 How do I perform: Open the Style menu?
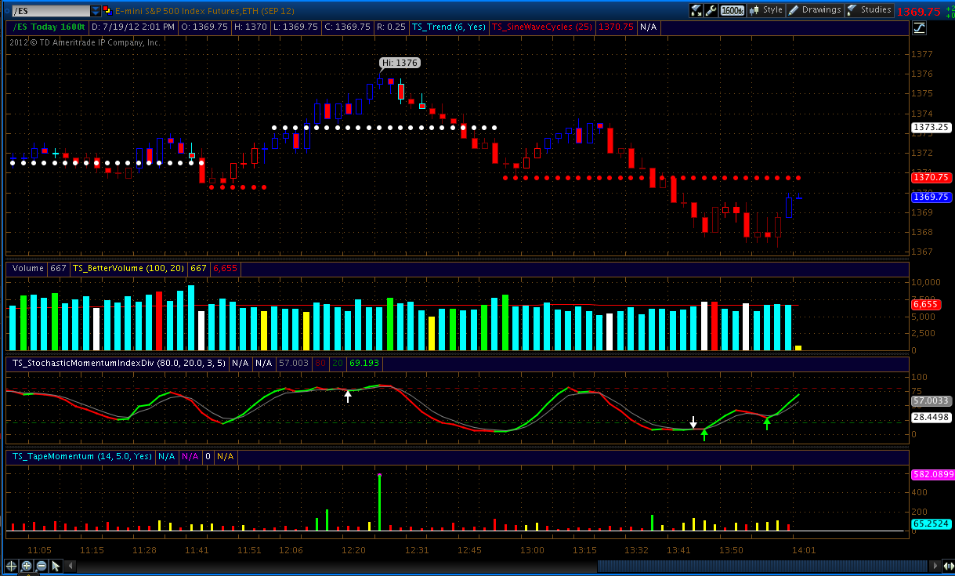click(766, 10)
